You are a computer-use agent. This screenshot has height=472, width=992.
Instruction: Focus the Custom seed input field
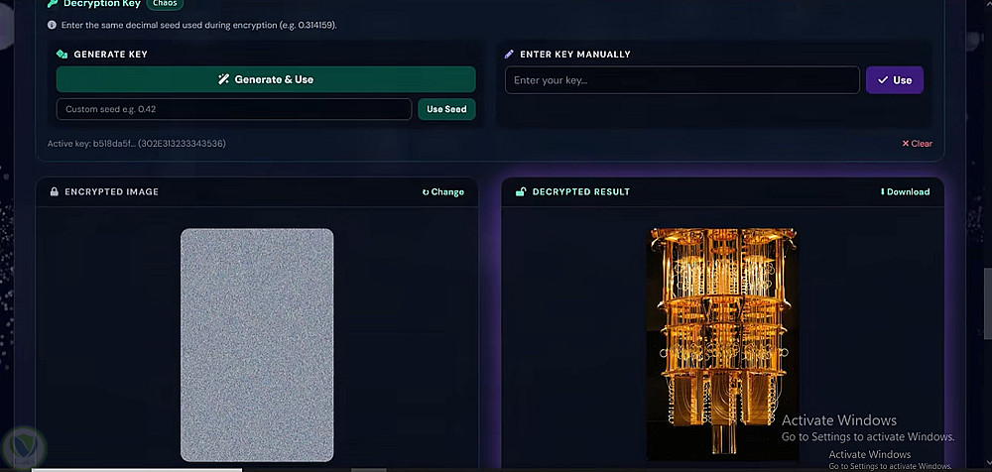coord(234,109)
